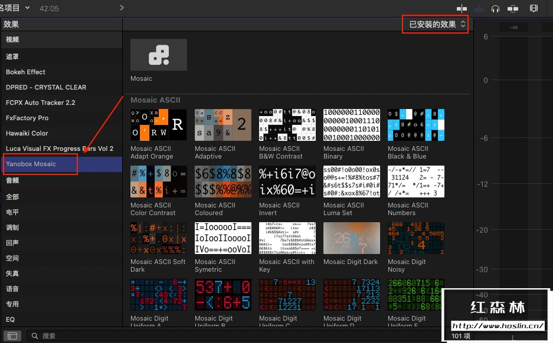Select Hawaiki Color category

61,133
